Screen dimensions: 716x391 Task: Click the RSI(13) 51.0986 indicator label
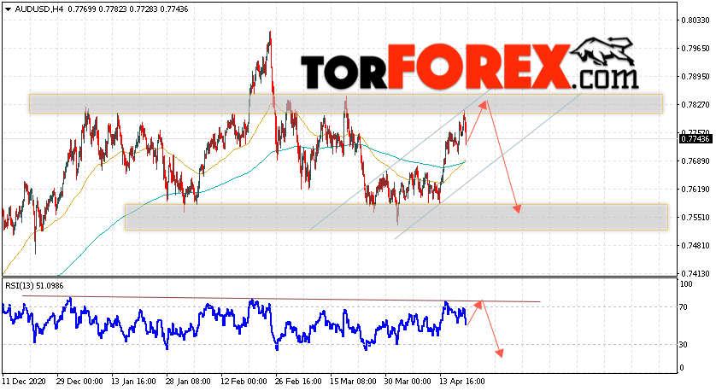(x=34, y=286)
